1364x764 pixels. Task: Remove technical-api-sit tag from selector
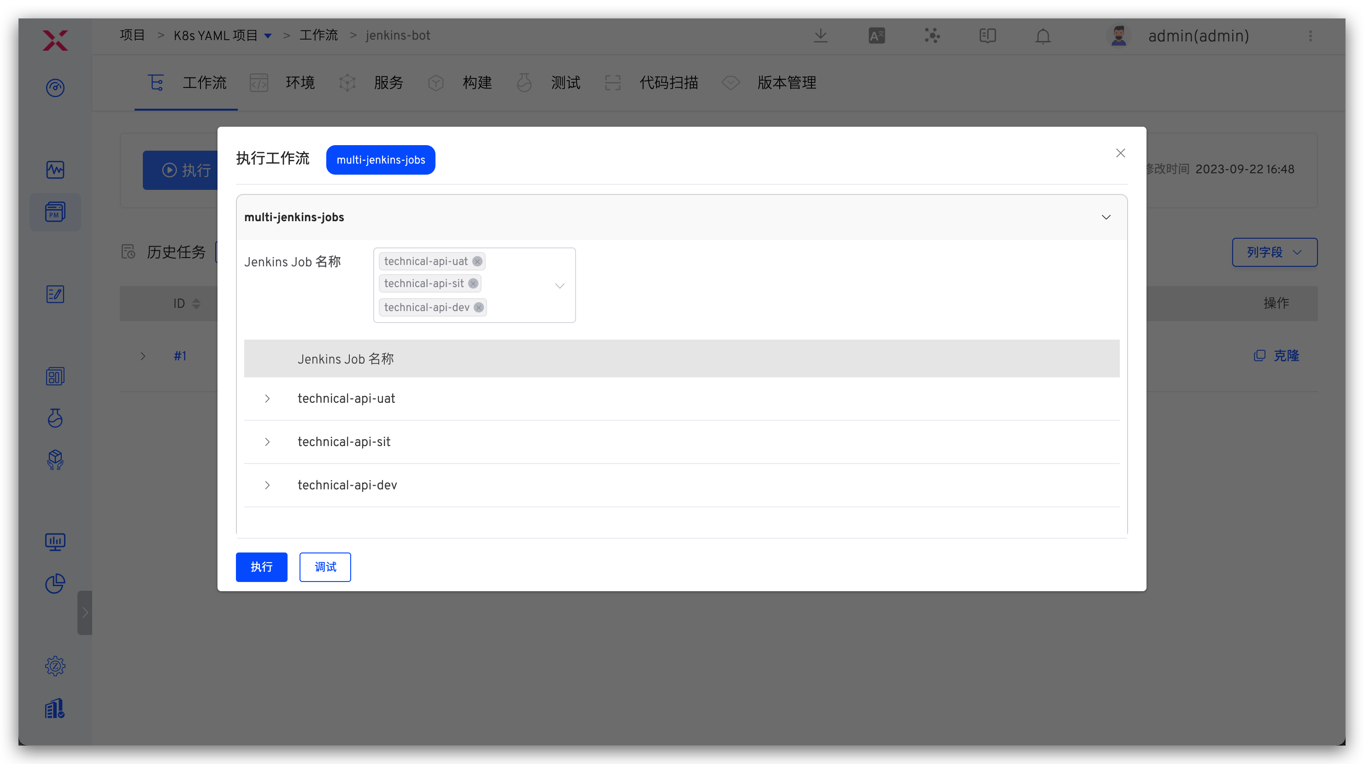point(473,283)
